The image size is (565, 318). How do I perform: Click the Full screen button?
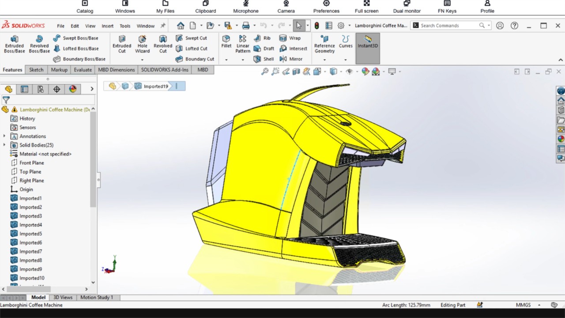(366, 7)
